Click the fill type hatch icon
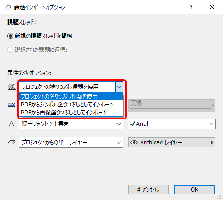The image size is (223, 200). (12, 87)
